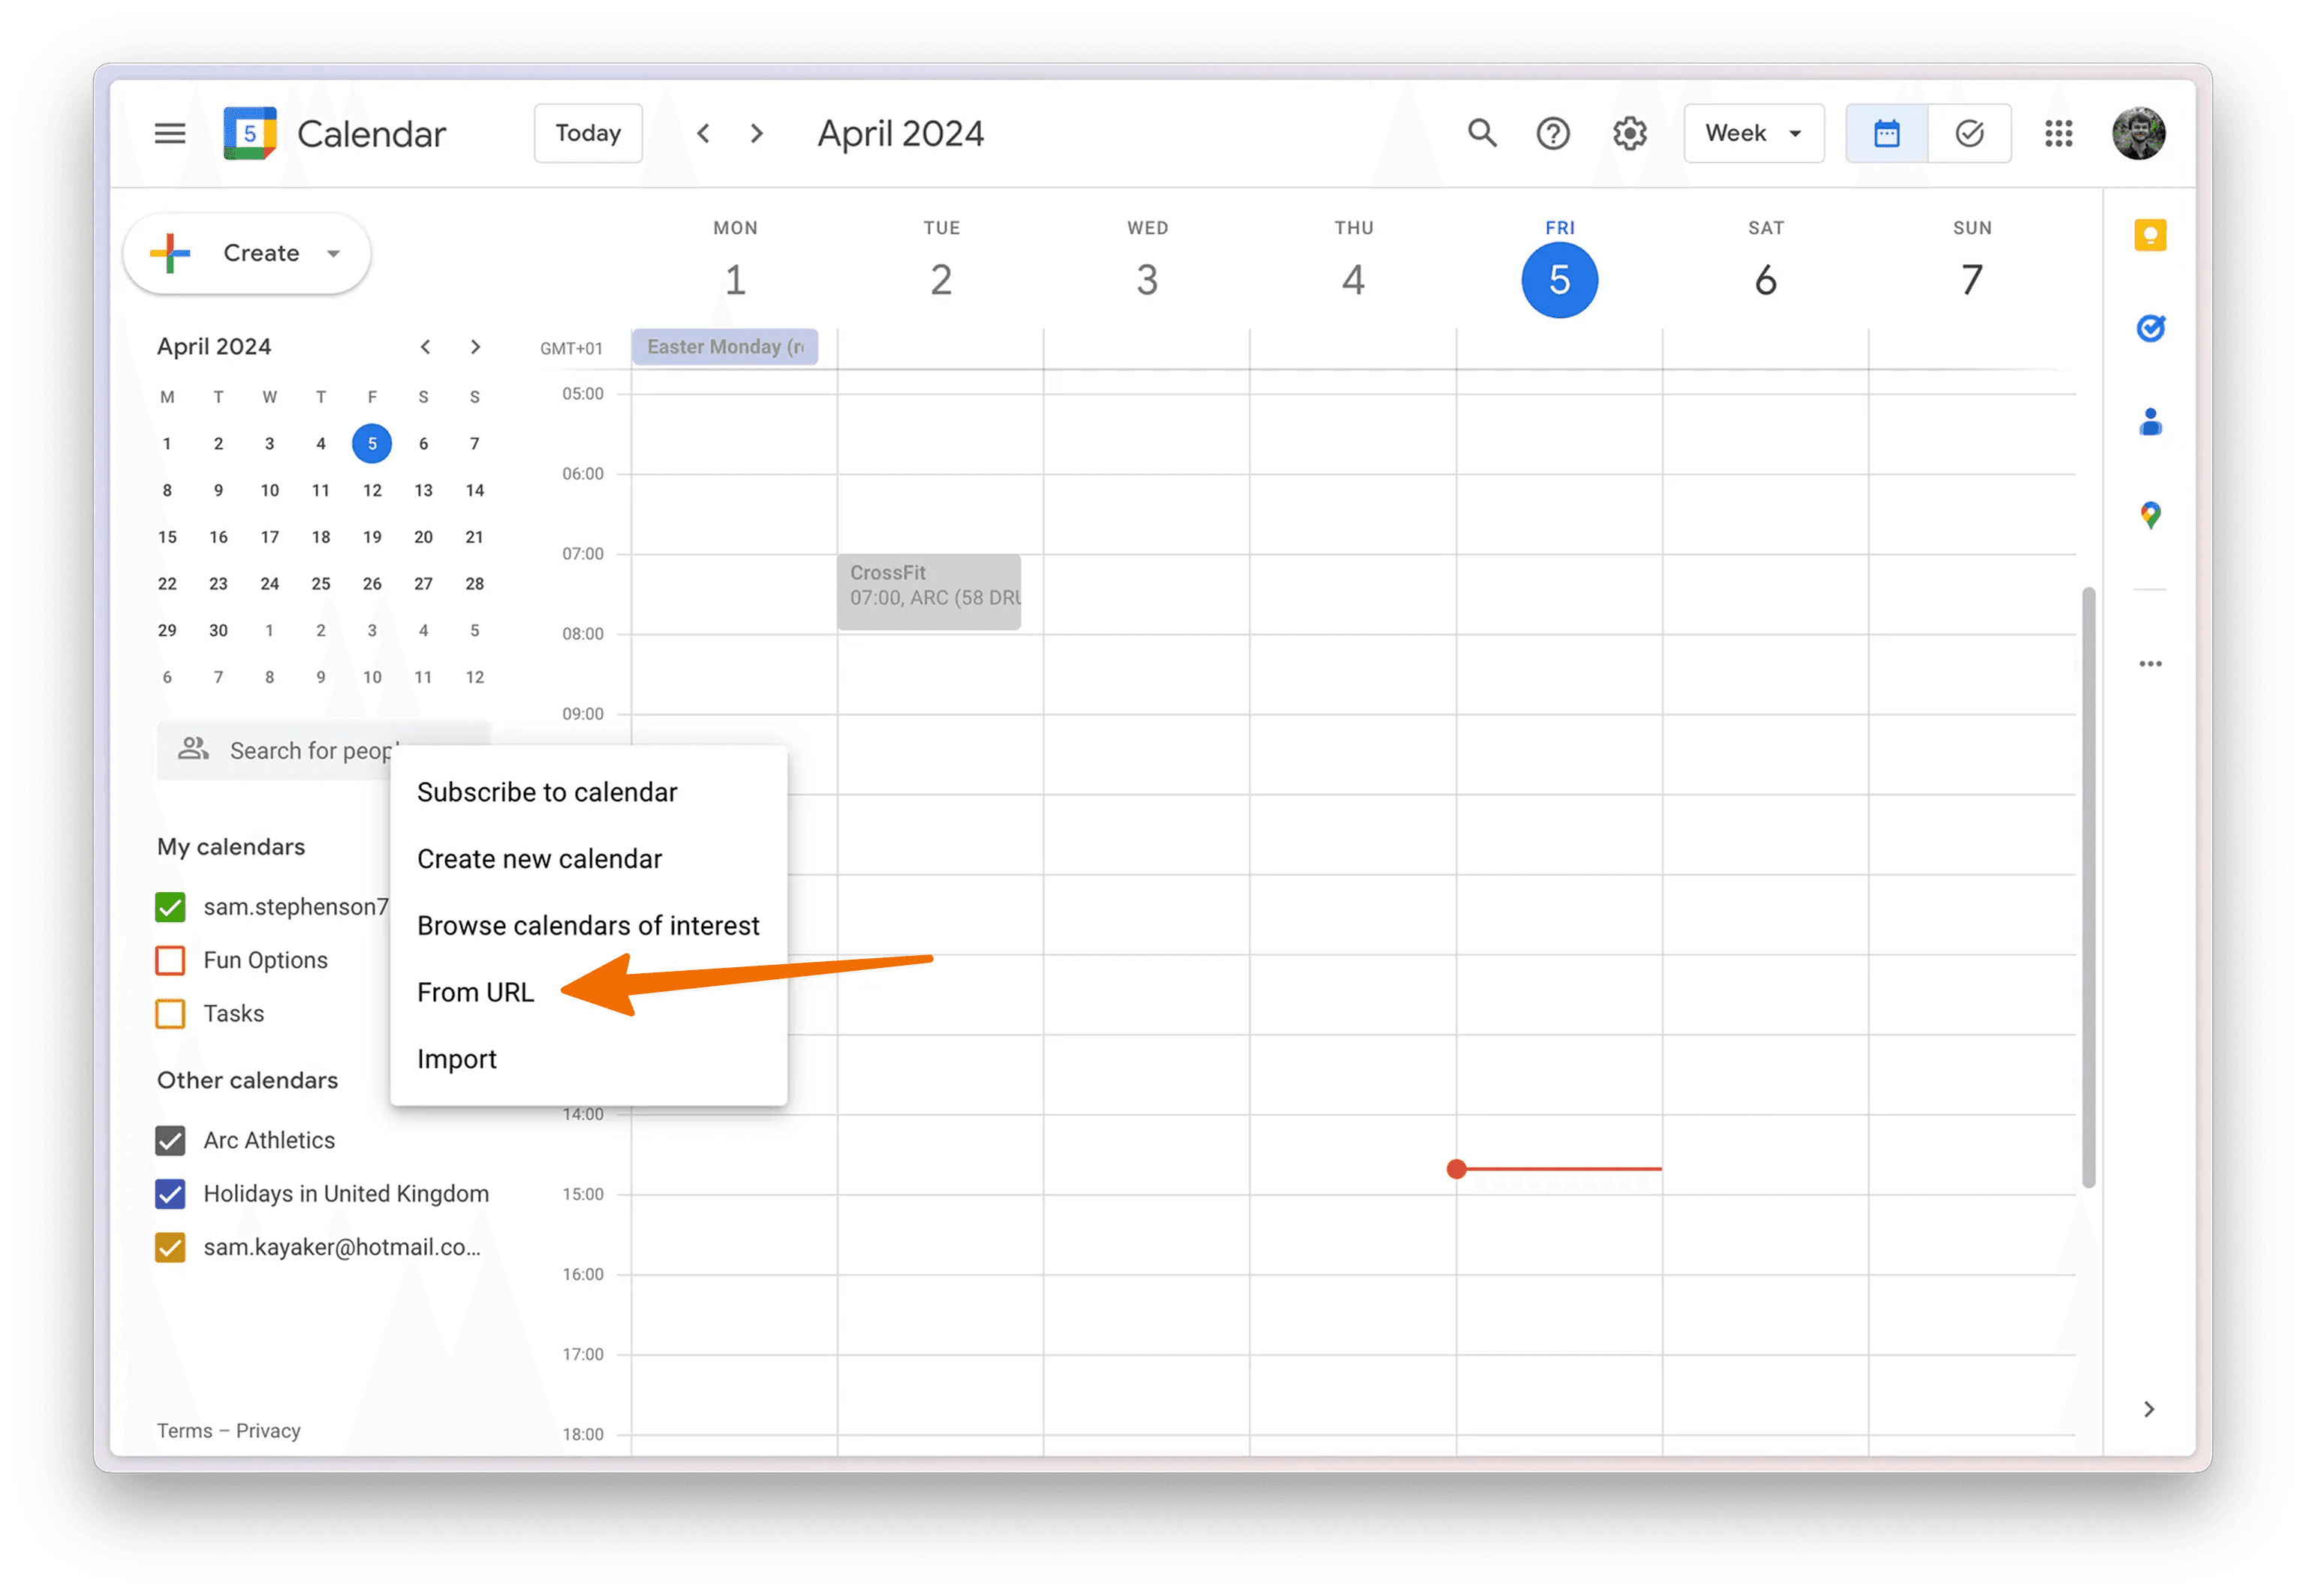Click the search magnifier icon

[1482, 133]
